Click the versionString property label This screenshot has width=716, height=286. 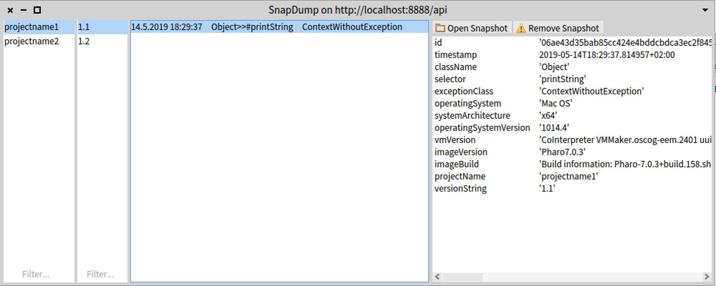tap(460, 188)
